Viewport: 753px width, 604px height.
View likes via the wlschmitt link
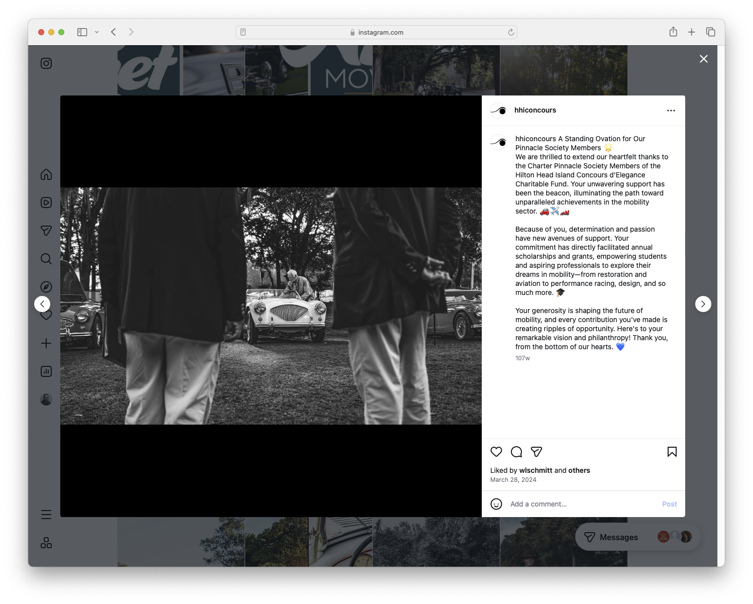(x=535, y=470)
